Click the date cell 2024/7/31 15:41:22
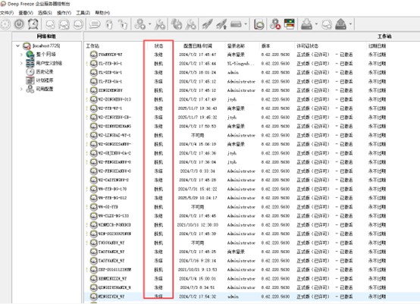Screen dimensions: 420x304 pos(197,189)
